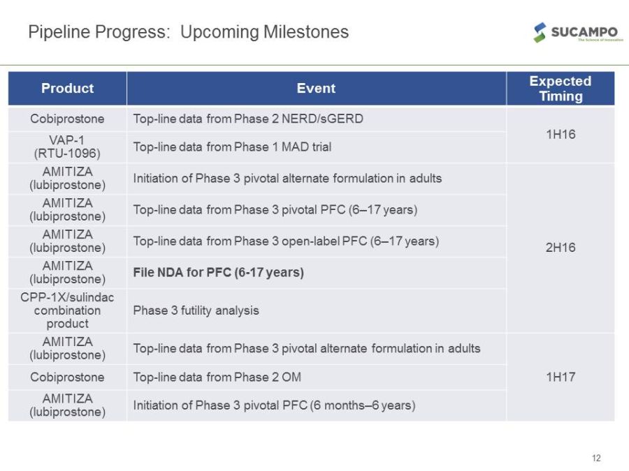Select the Phase 2 NERD/sGERD event text
This screenshot has width=629, height=471.
(248, 119)
